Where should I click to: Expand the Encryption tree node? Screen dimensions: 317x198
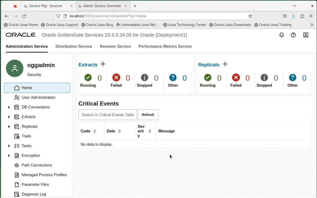(9, 156)
